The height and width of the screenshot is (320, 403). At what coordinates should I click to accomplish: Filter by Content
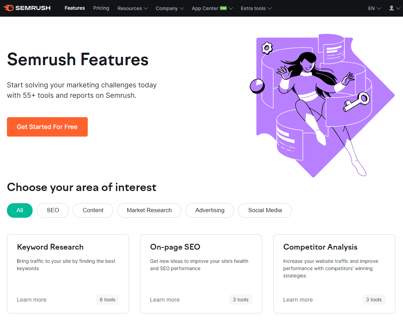[93, 210]
